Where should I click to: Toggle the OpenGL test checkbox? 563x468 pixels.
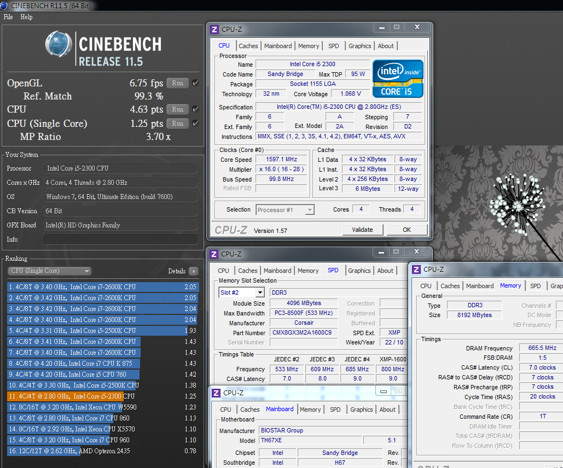pos(195,83)
